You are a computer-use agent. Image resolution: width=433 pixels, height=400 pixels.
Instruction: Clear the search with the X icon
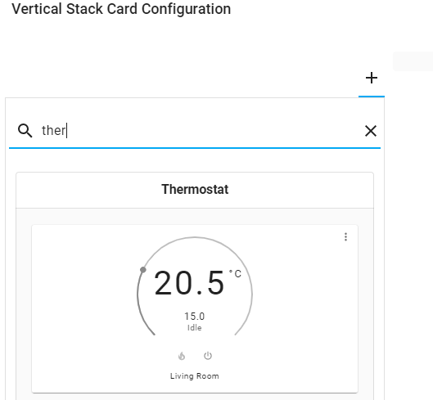371,131
